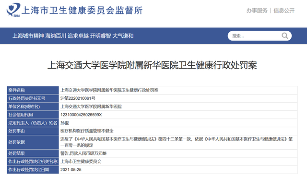The height and width of the screenshot is (178, 307).
Task: Click the page heading 上海交通大学医学院附属新华医院卫生健康行政处罚案
Action: (152, 65)
